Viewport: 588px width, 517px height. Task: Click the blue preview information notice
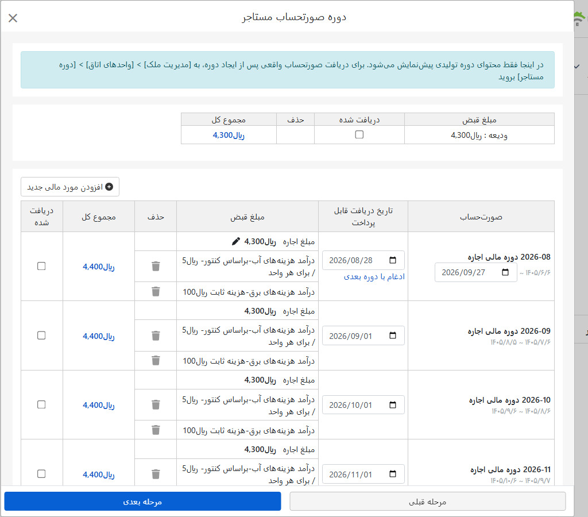point(288,70)
